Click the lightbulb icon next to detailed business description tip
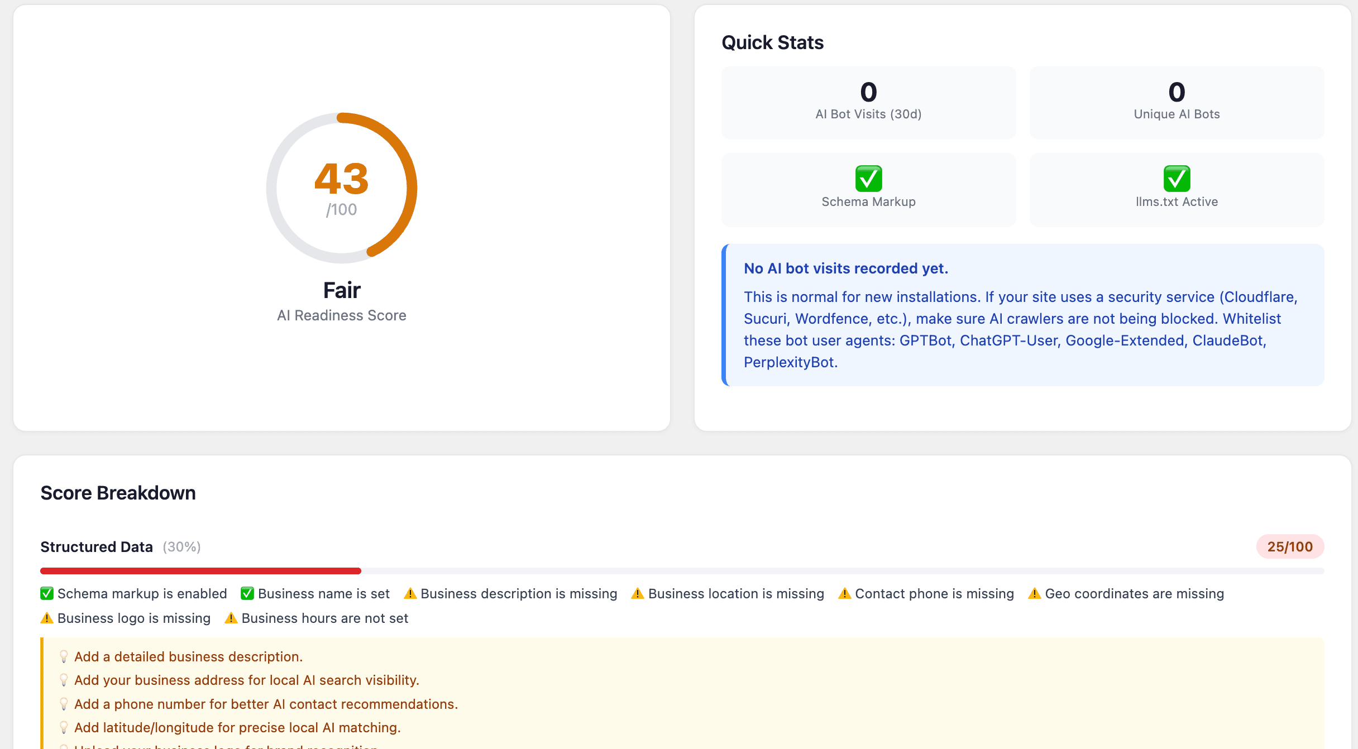1358x749 pixels. (64, 657)
